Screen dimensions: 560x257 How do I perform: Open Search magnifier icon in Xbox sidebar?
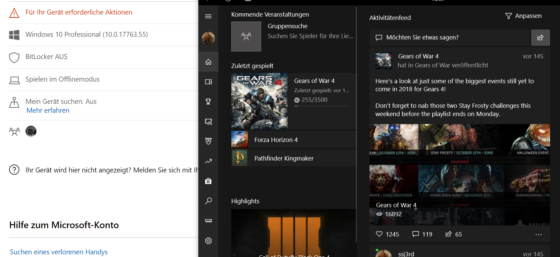(x=208, y=201)
